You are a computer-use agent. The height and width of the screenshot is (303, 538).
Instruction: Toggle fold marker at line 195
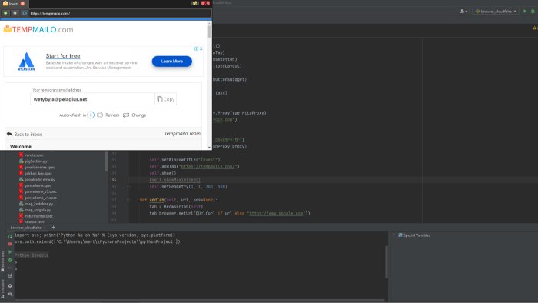(x=128, y=187)
